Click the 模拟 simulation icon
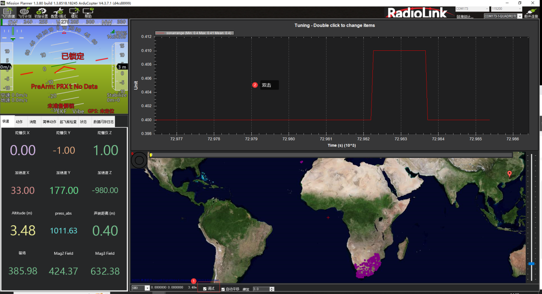542x294 pixels. 74,13
